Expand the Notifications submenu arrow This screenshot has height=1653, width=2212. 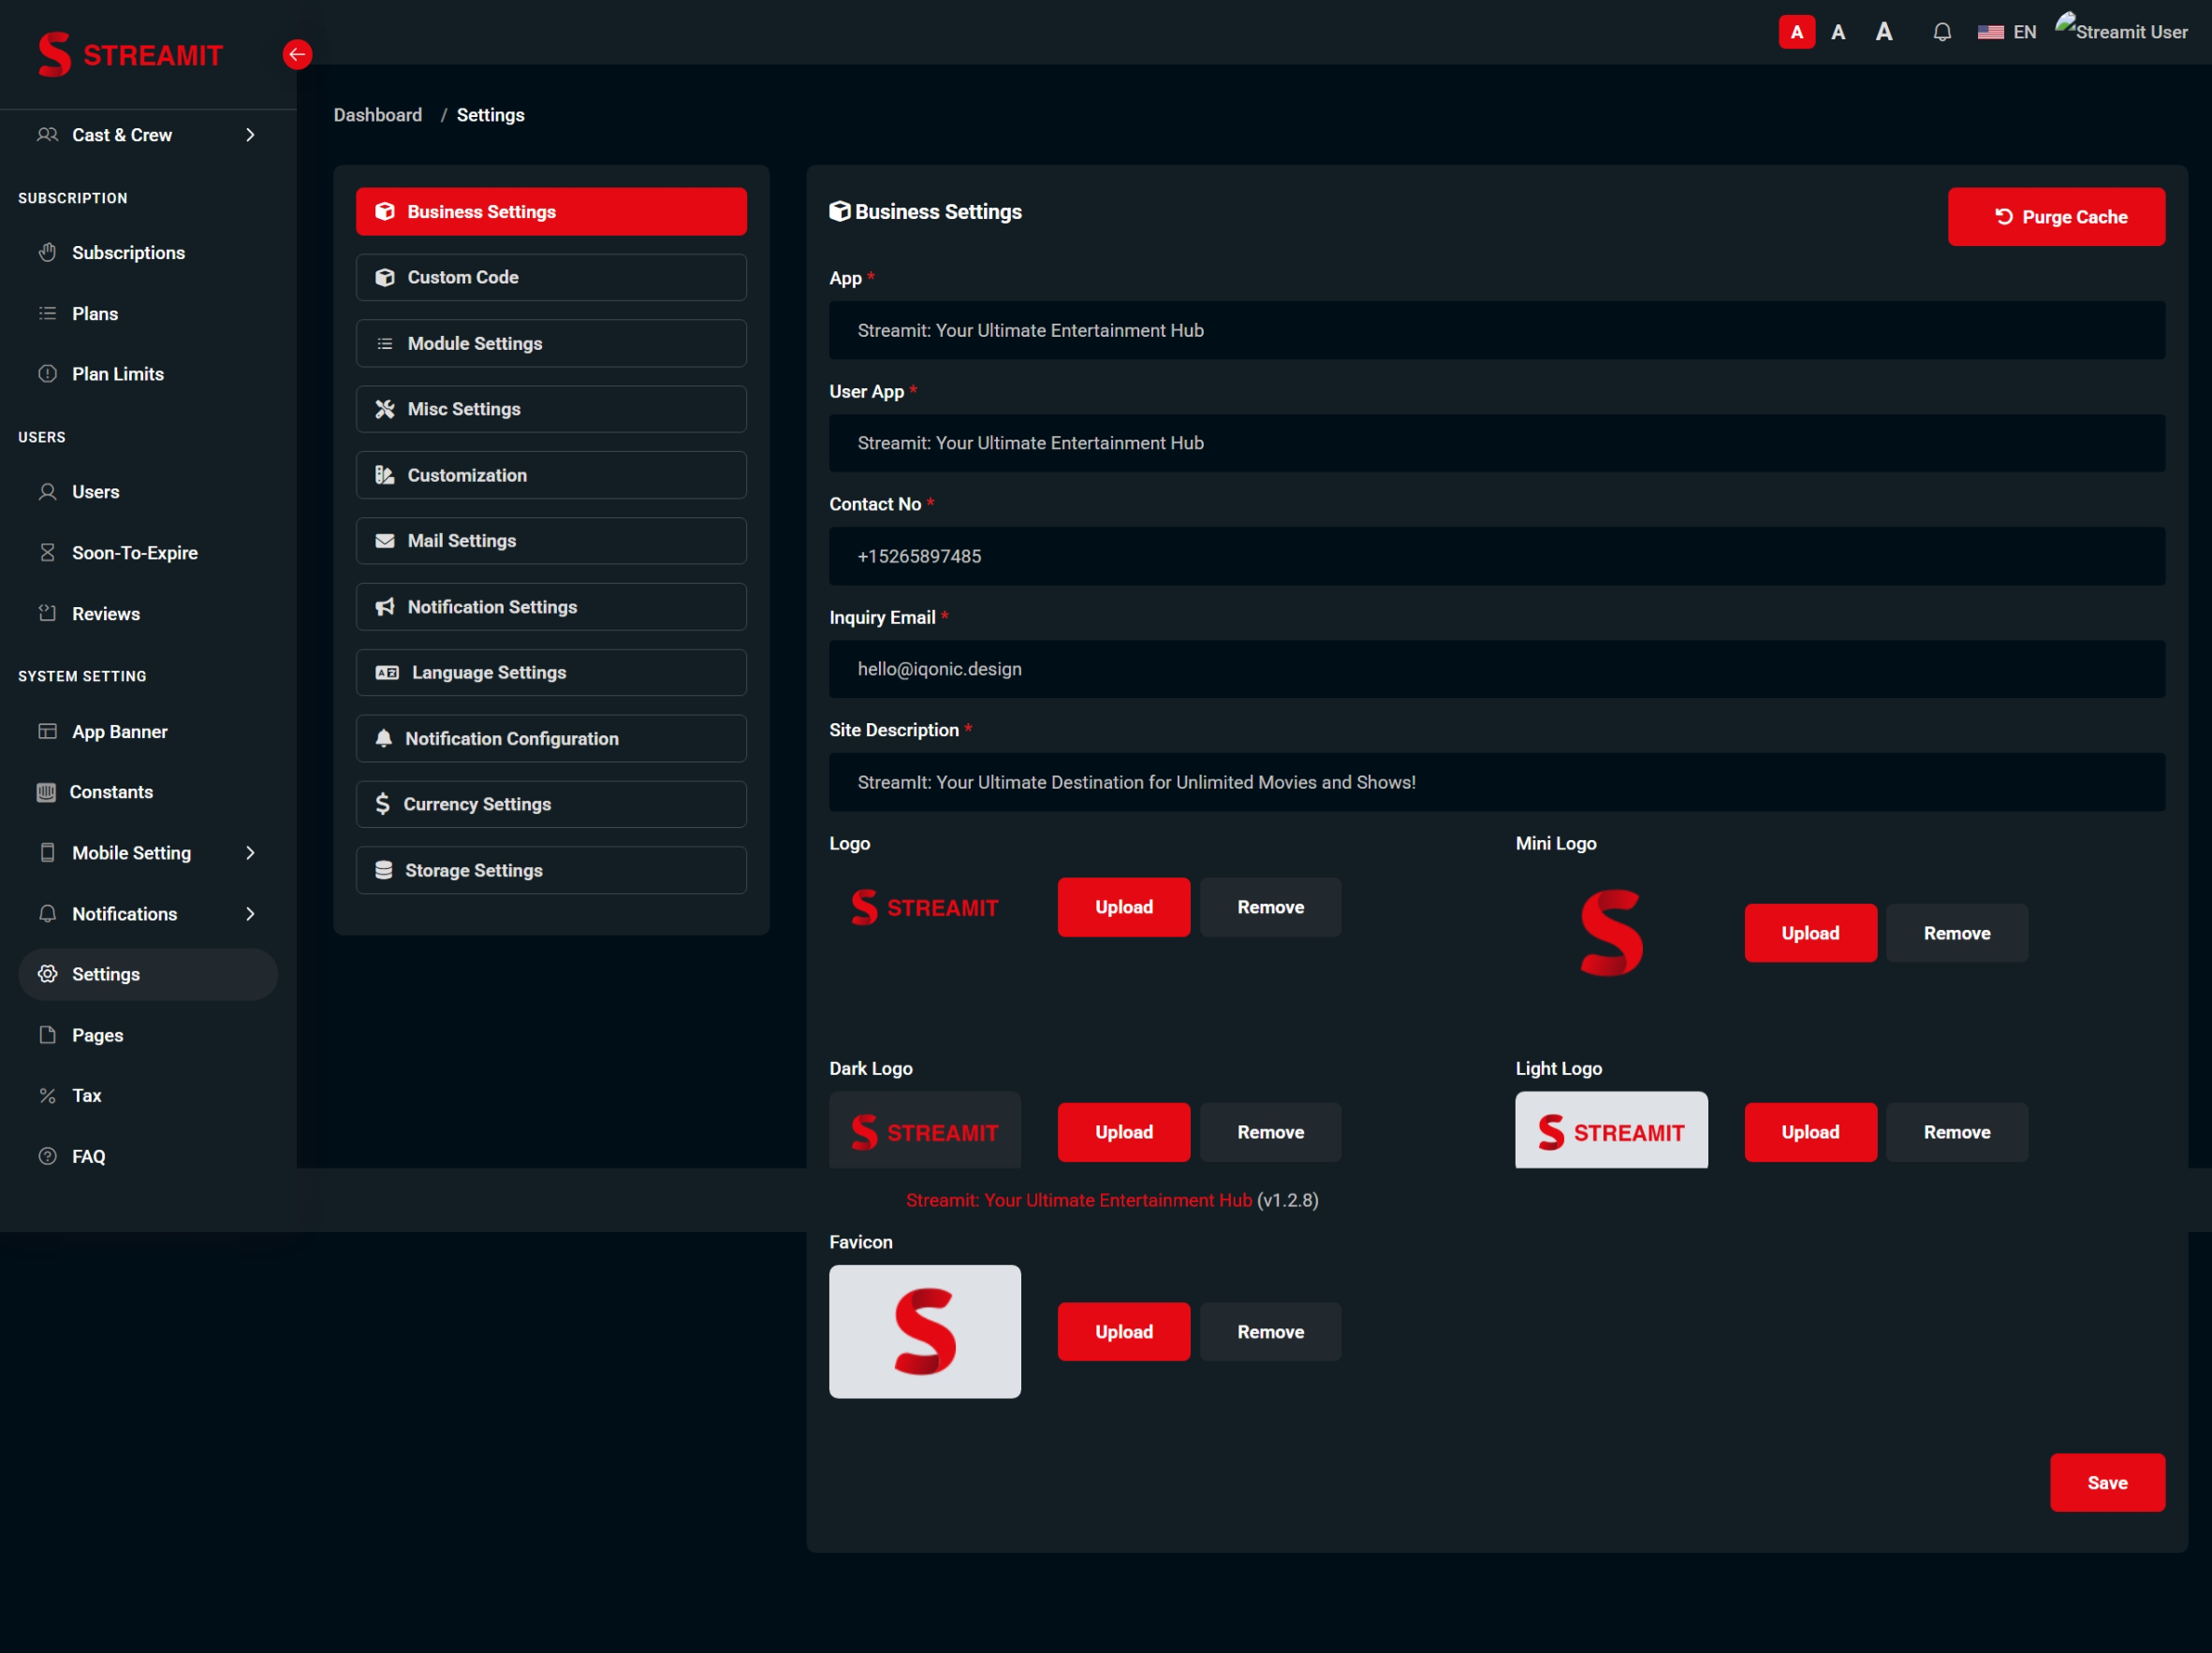pyautogui.click(x=250, y=913)
